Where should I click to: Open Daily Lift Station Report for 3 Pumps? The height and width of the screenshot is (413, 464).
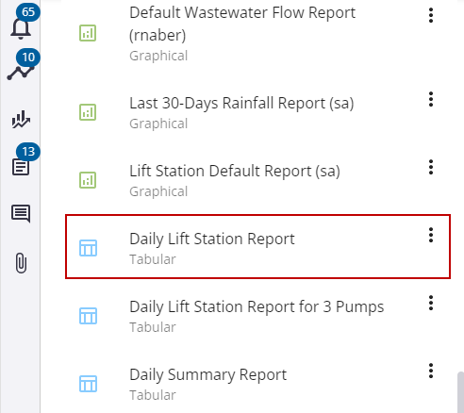(x=257, y=306)
